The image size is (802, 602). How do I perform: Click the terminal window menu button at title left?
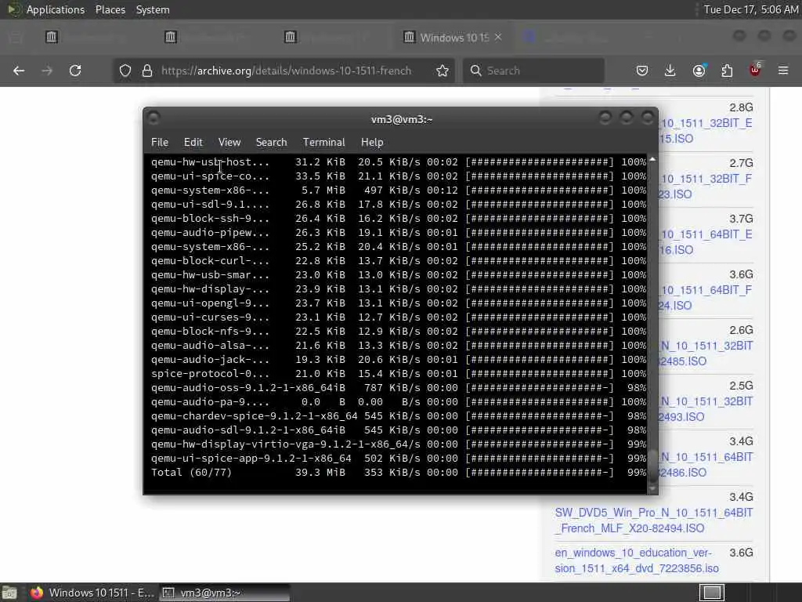[x=154, y=118]
